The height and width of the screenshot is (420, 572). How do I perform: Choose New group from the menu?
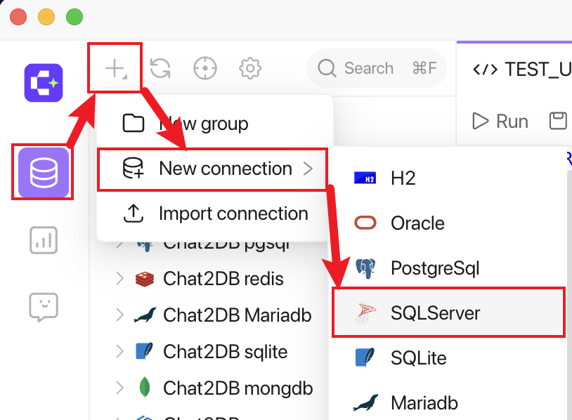pos(204,124)
